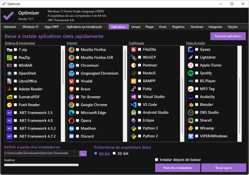Open the Apps UWP tab
This screenshot has width=249, height=175.
(52, 27)
